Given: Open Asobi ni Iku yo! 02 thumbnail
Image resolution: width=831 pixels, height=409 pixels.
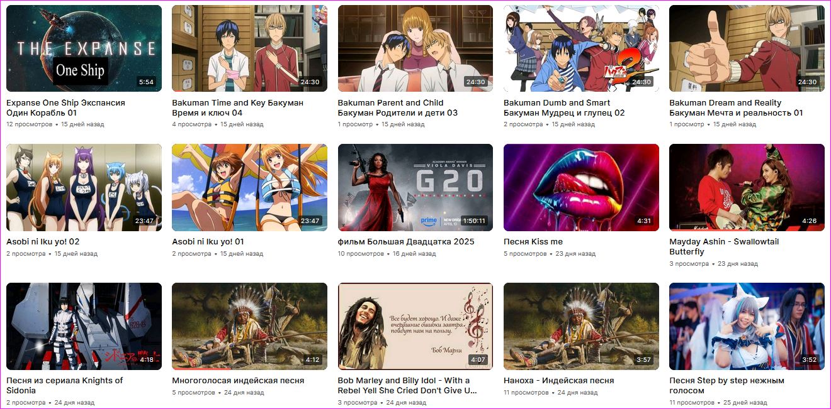Looking at the screenshot, I should (84, 187).
